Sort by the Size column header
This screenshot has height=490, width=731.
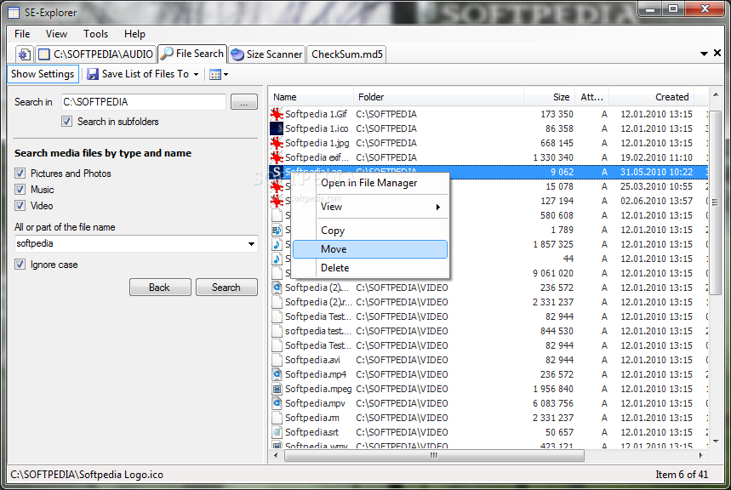(x=549, y=97)
